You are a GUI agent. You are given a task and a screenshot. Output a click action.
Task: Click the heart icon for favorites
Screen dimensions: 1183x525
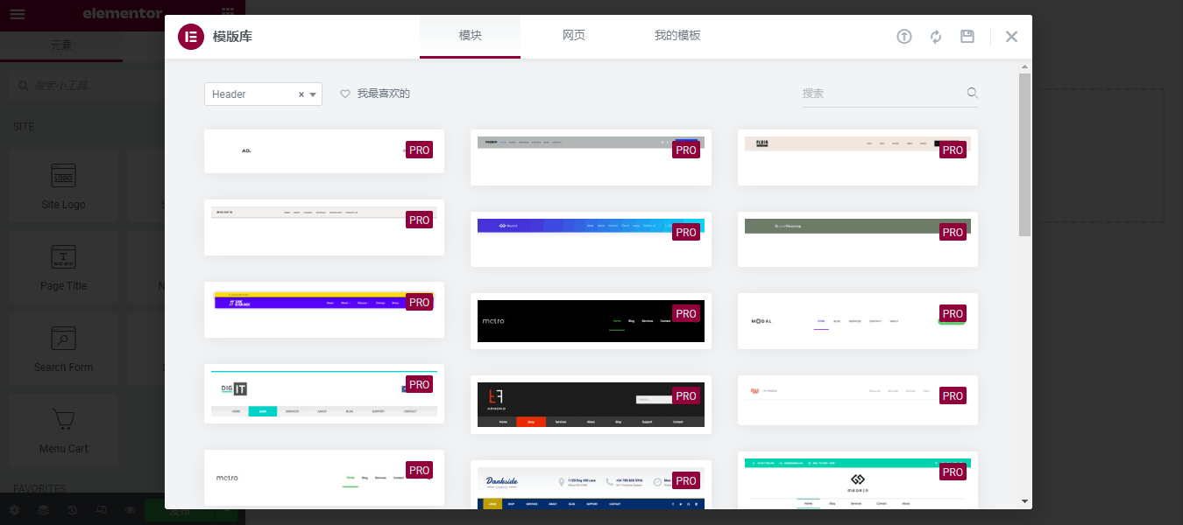click(345, 94)
